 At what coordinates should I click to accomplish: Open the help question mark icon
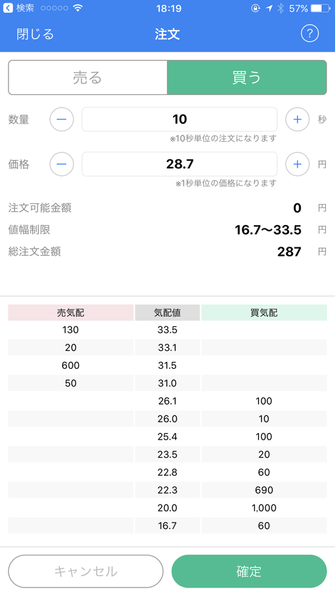pos(310,34)
